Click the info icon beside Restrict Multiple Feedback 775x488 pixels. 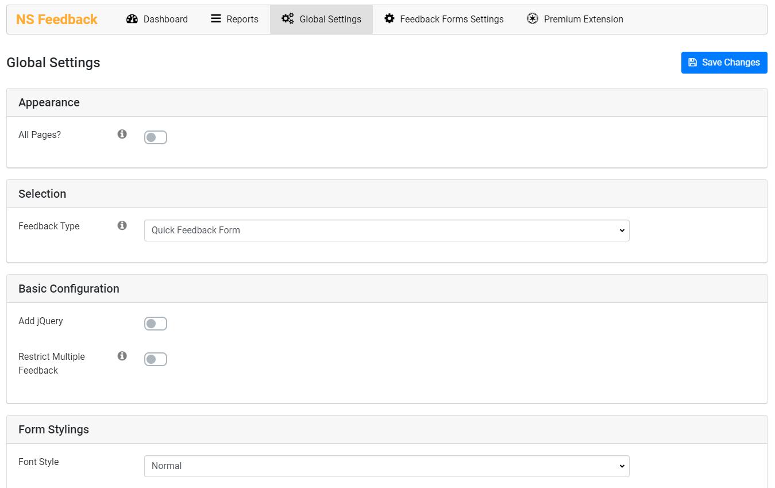point(122,356)
